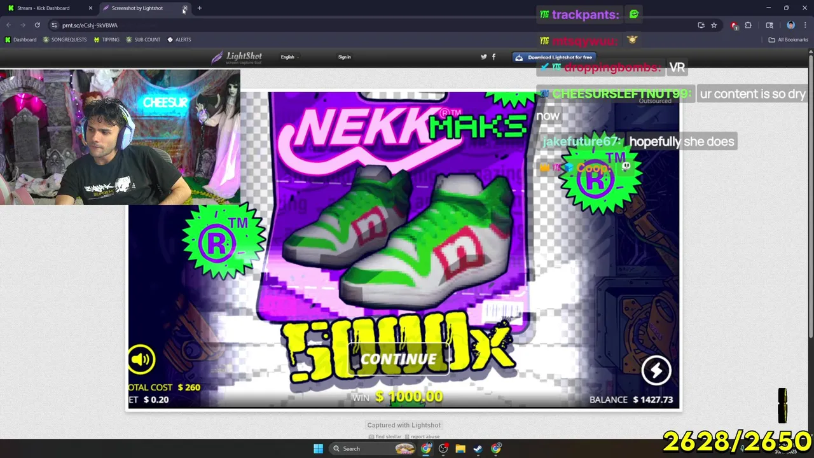Close the Screenshot by Lightshot tab
The width and height of the screenshot is (814, 458).
[185, 8]
